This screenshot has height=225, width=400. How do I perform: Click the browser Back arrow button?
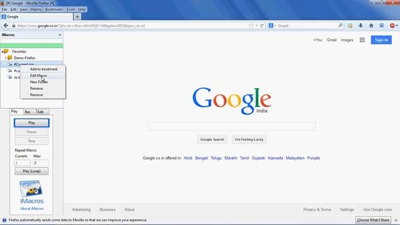[x=6, y=26]
